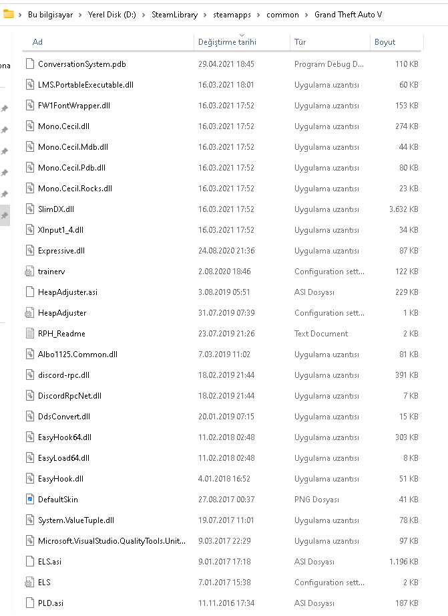
Task: Click the LMS.PortableExecutable.dll file icon
Action: point(30,84)
